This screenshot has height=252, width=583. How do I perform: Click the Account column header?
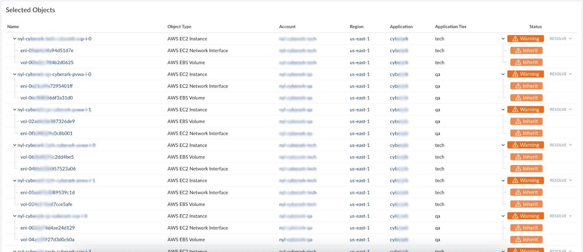[x=287, y=27]
